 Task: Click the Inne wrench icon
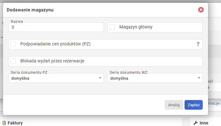(x=195, y=123)
